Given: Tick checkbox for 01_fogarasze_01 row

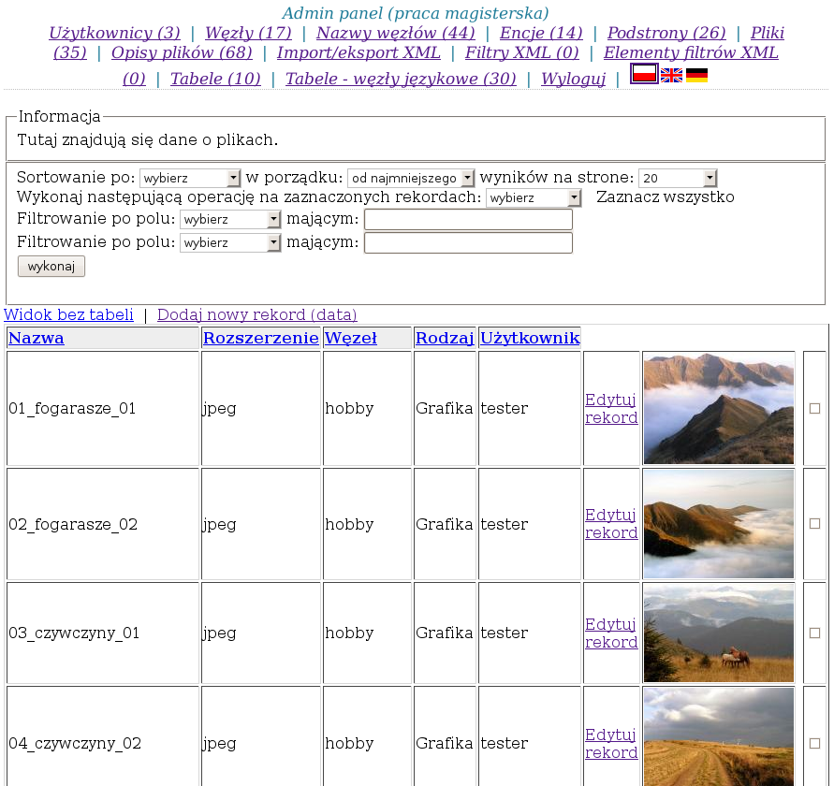Looking at the screenshot, I should (x=814, y=408).
